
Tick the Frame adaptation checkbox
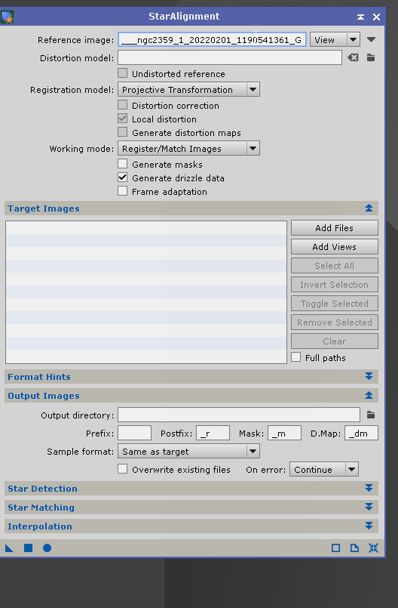point(122,191)
